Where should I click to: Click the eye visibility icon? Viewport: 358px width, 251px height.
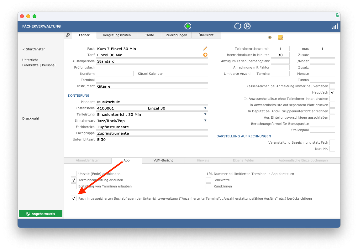[270, 37]
